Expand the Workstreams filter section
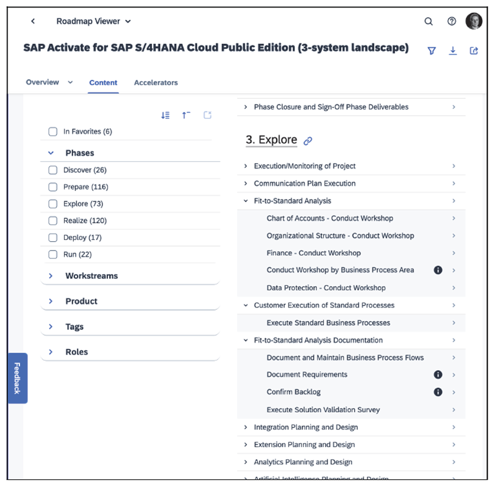 point(50,276)
